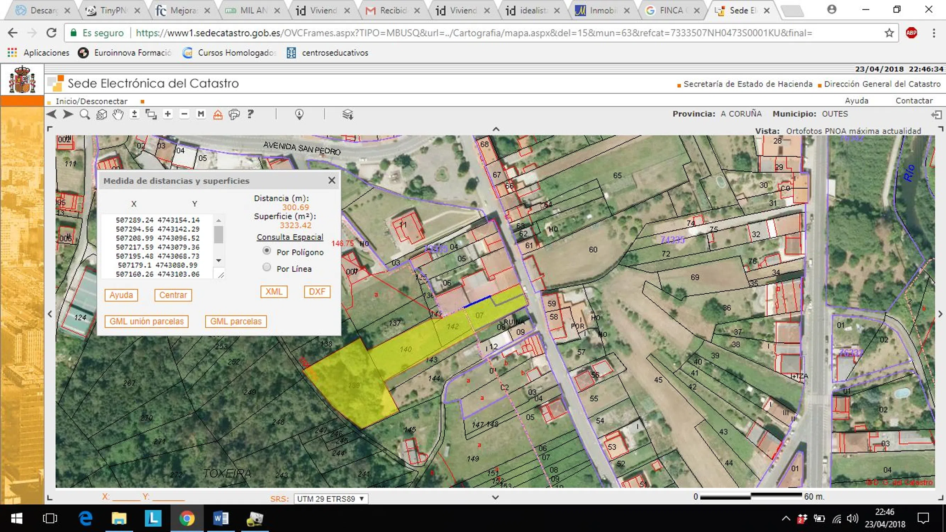
Task: Click the zoom in plus button
Action: coord(168,114)
